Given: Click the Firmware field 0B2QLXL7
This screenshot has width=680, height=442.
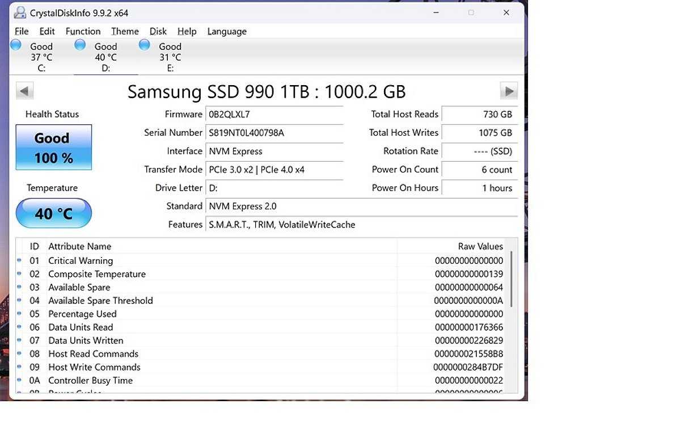Looking at the screenshot, I should tap(274, 115).
